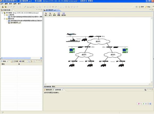This screenshot has width=154, height=114.
Task: Collapse the 随动系统 folder
Action: pos(4,19)
